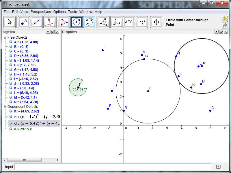
Task: Click point H in the Graphics view
Action: tap(103, 50)
